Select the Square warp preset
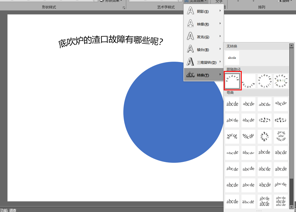Viewport: 296px width, 212px height. [232, 104]
